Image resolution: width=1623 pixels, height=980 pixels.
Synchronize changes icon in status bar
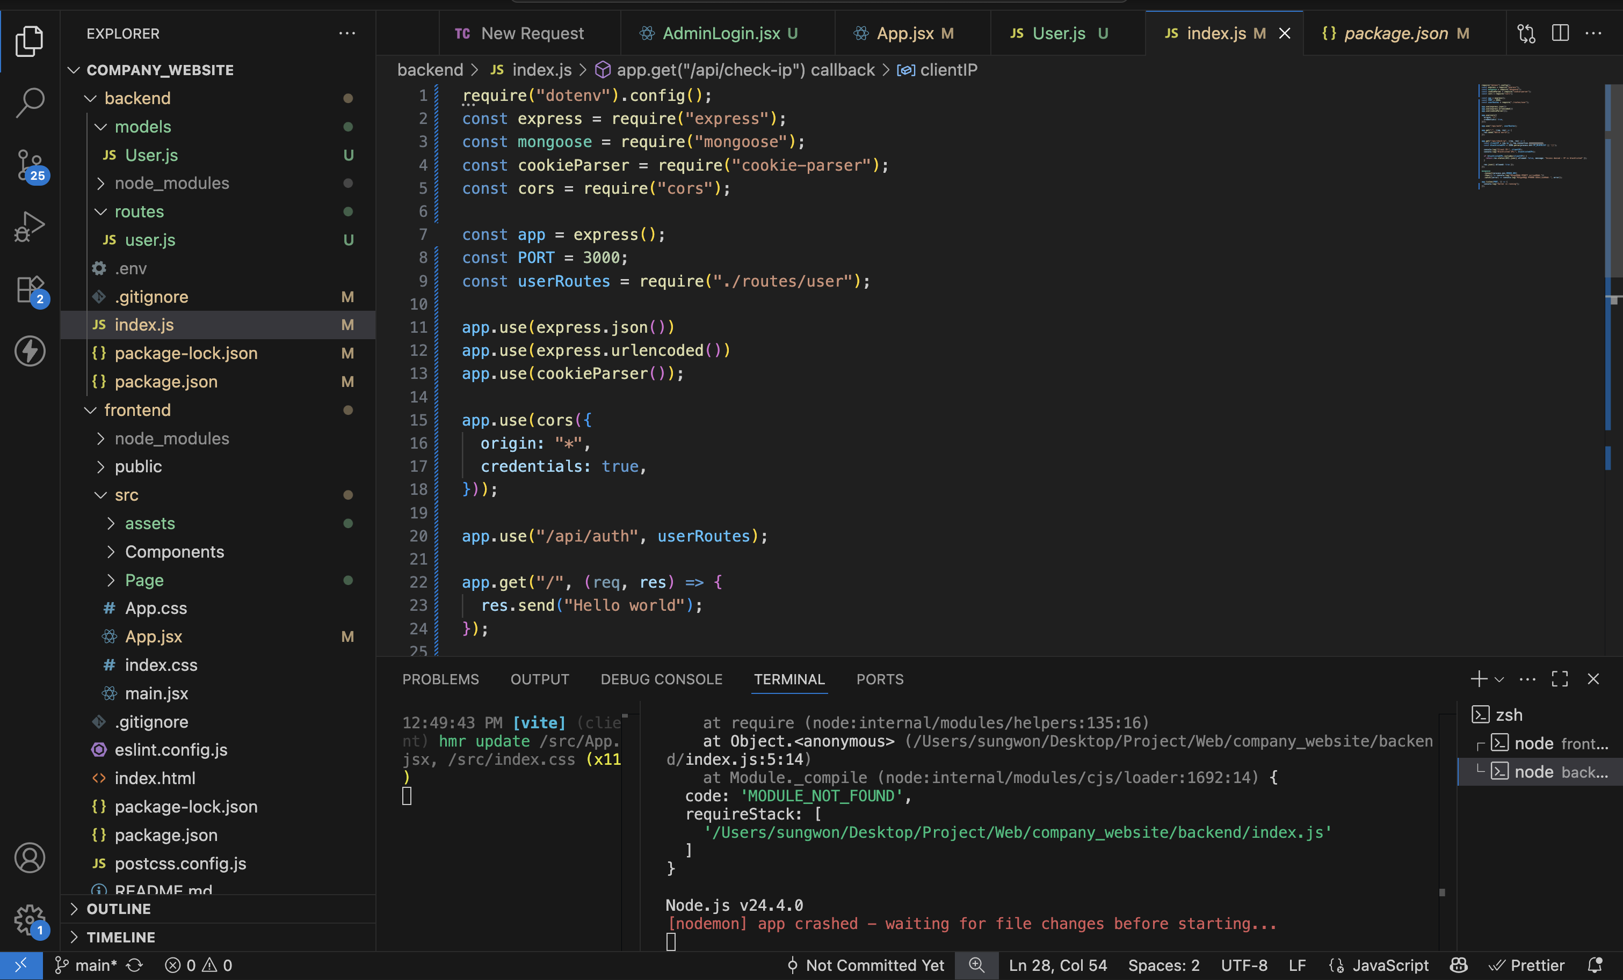point(134,965)
